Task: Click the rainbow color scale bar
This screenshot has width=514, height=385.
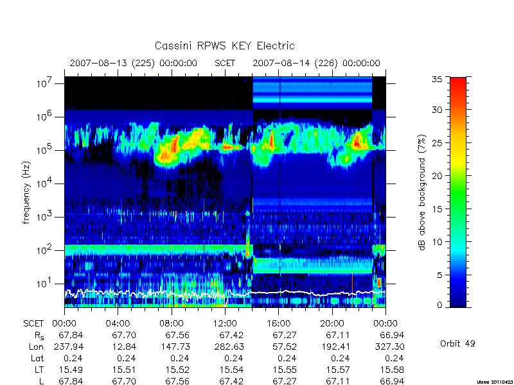Action: tap(458, 192)
